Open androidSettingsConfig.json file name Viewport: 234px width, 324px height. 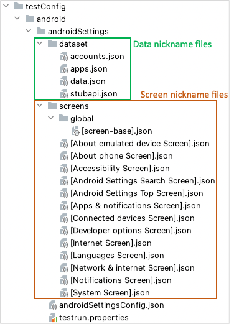[111, 305]
